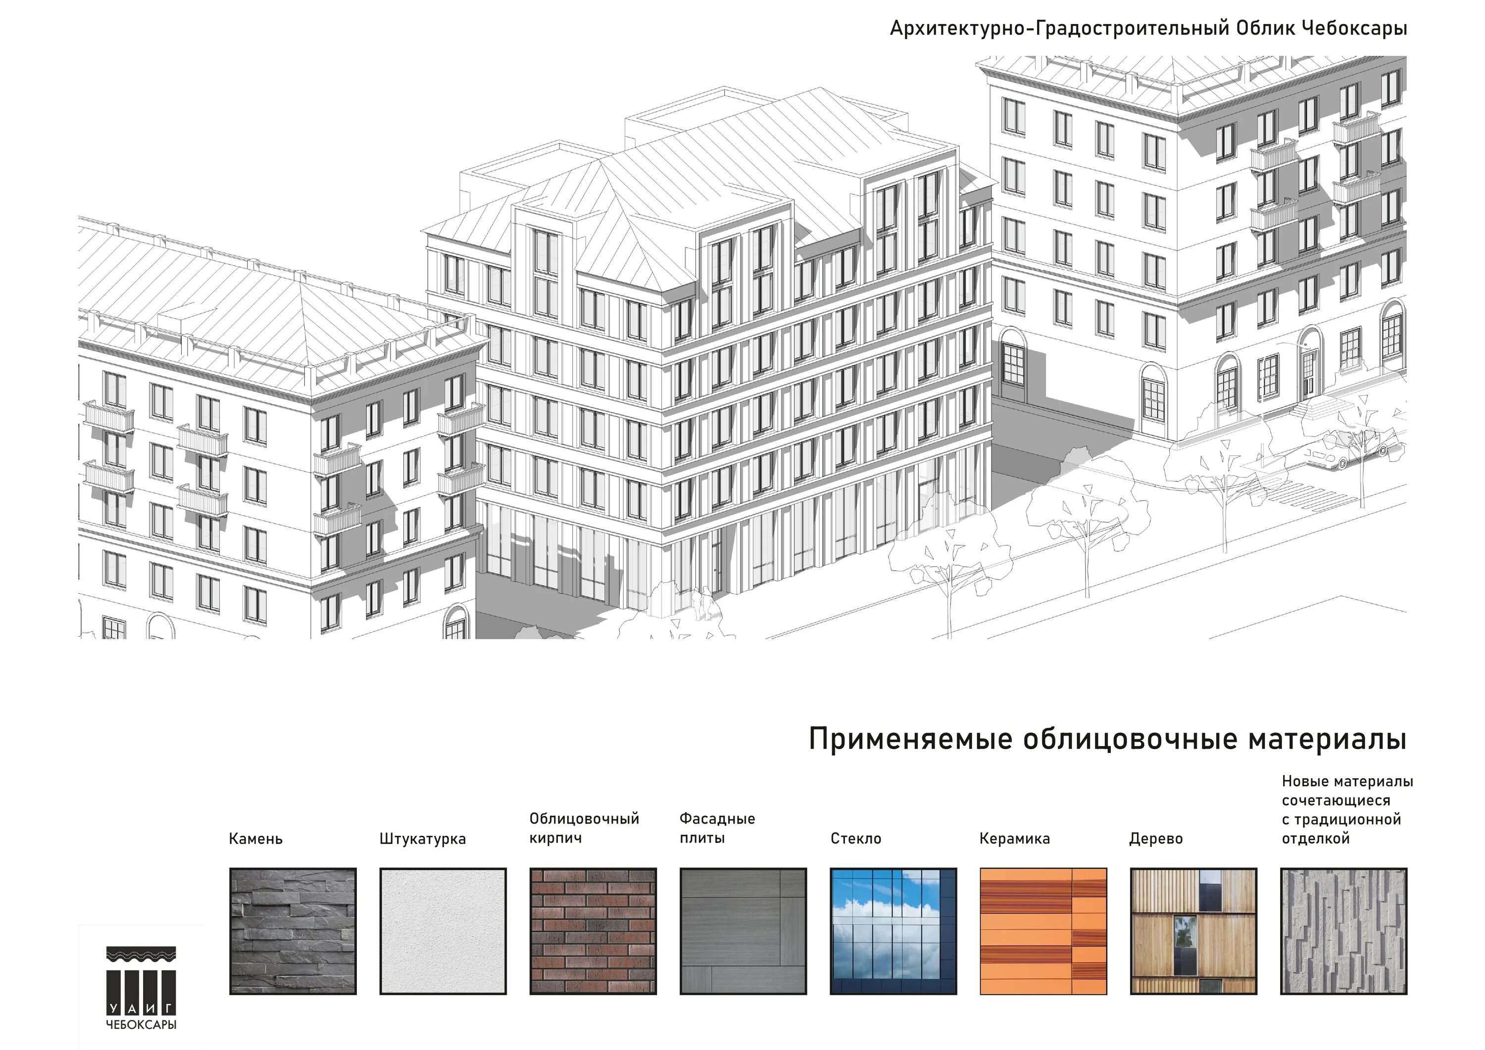The image size is (1485, 1050).
Task: Click the Дерево wood facade thumbnail
Action: pos(1193,931)
